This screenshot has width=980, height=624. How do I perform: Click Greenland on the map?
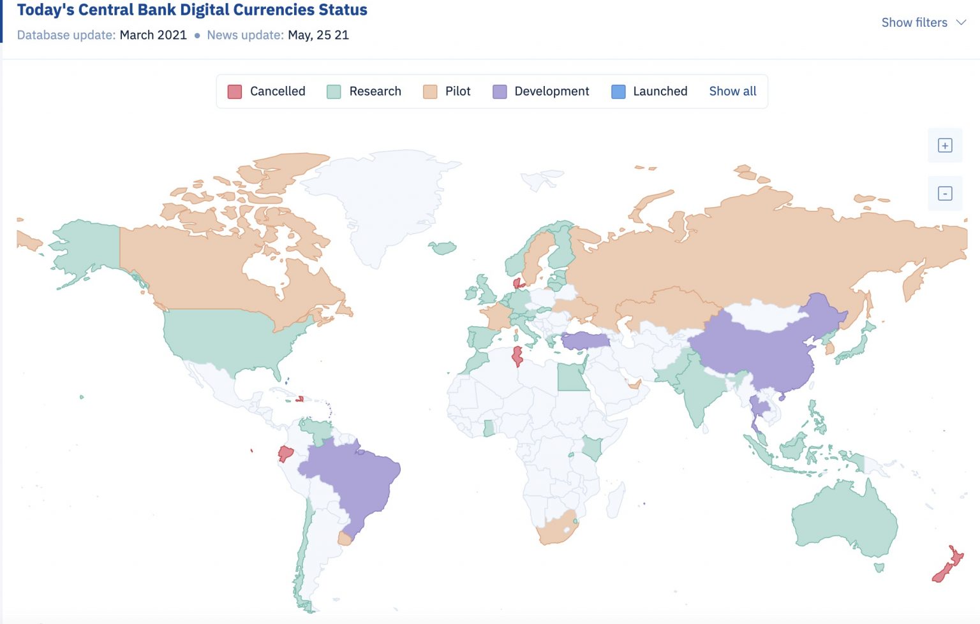pyautogui.click(x=383, y=198)
